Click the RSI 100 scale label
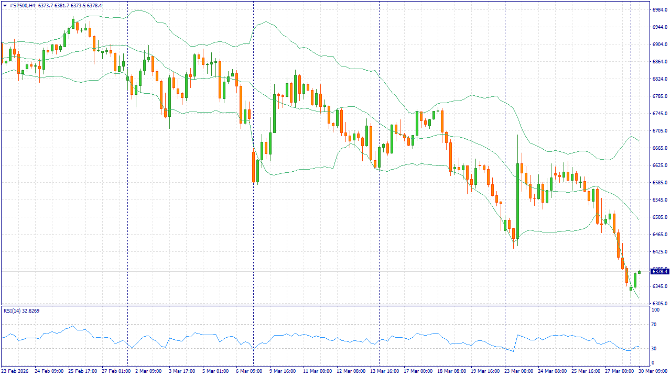 coord(656,310)
